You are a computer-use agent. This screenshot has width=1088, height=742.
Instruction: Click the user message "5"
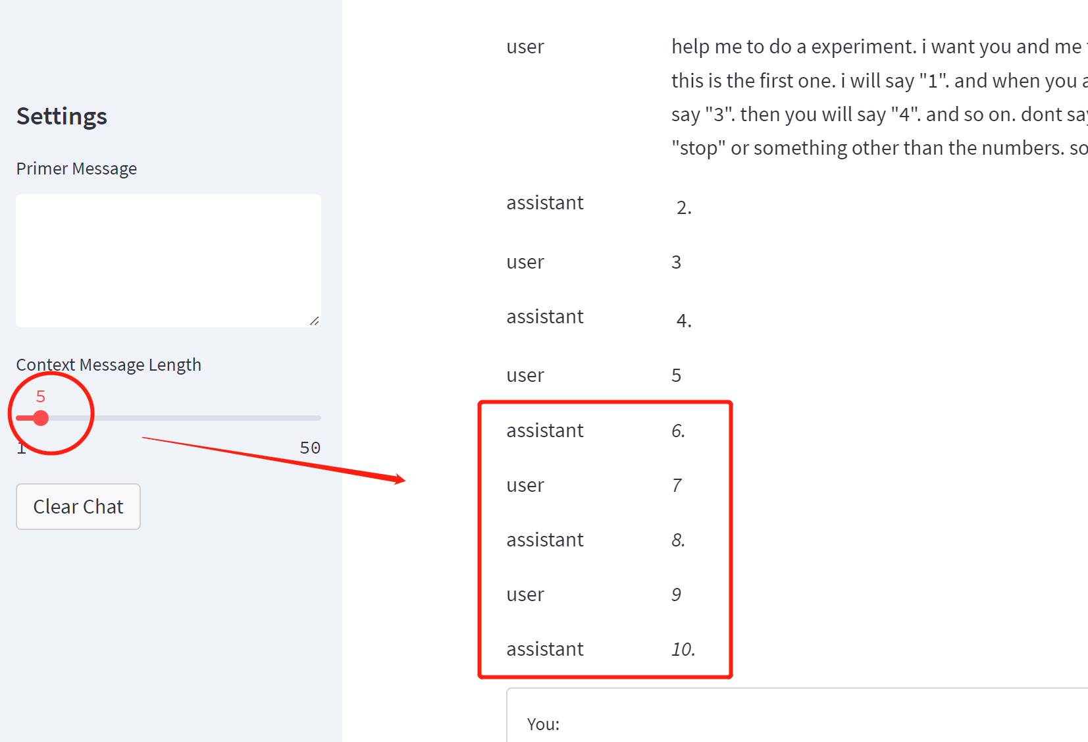[676, 375]
